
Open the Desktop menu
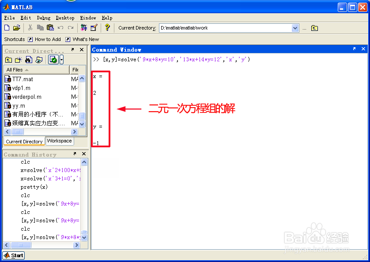65,18
